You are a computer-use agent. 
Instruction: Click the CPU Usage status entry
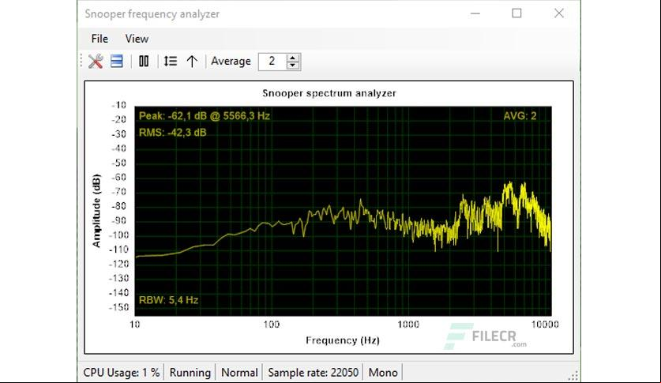coord(122,373)
